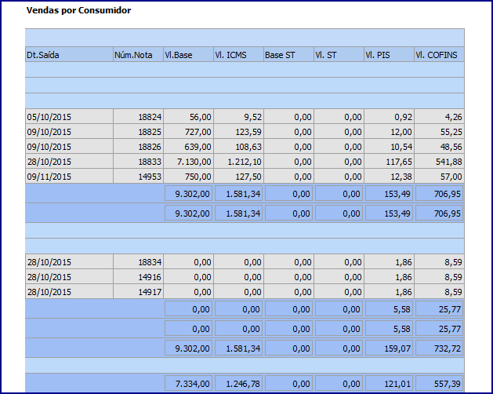Select the COFINS total 732,72
This screenshot has width=493, height=394.
point(439,348)
